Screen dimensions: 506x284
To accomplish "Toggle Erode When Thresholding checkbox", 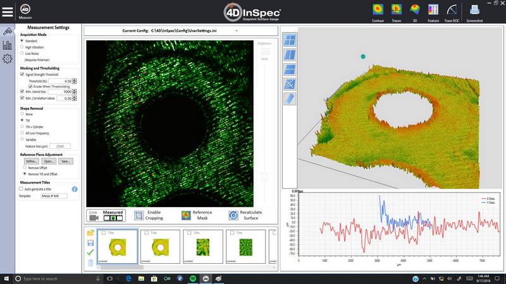I will 29,86.
